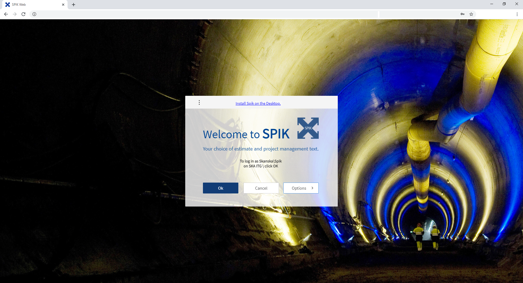Bookmark this page with the star icon
Viewport: 523px width, 283px height.
pyautogui.click(x=471, y=14)
